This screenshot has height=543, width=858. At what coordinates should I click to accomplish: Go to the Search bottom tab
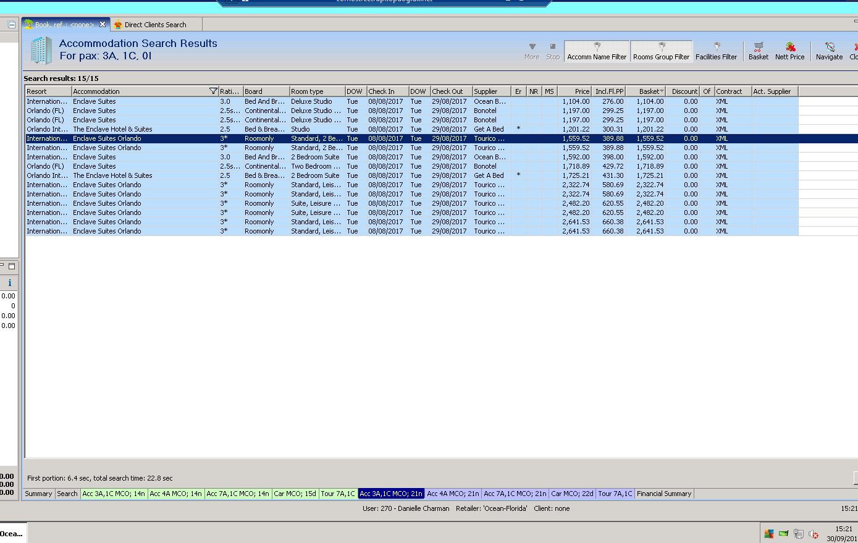coord(67,494)
